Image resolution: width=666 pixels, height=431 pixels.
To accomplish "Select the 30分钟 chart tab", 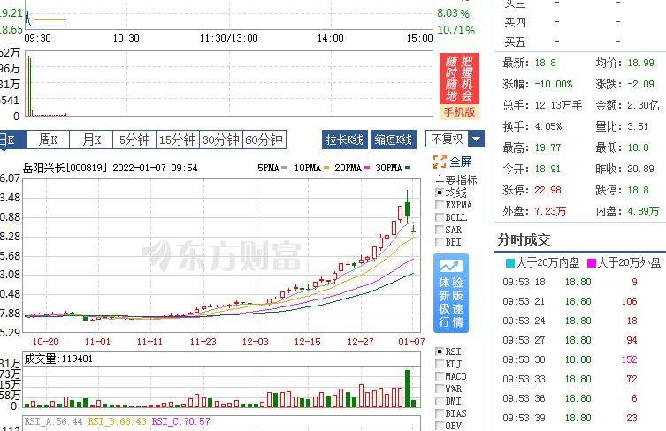I will [x=221, y=140].
